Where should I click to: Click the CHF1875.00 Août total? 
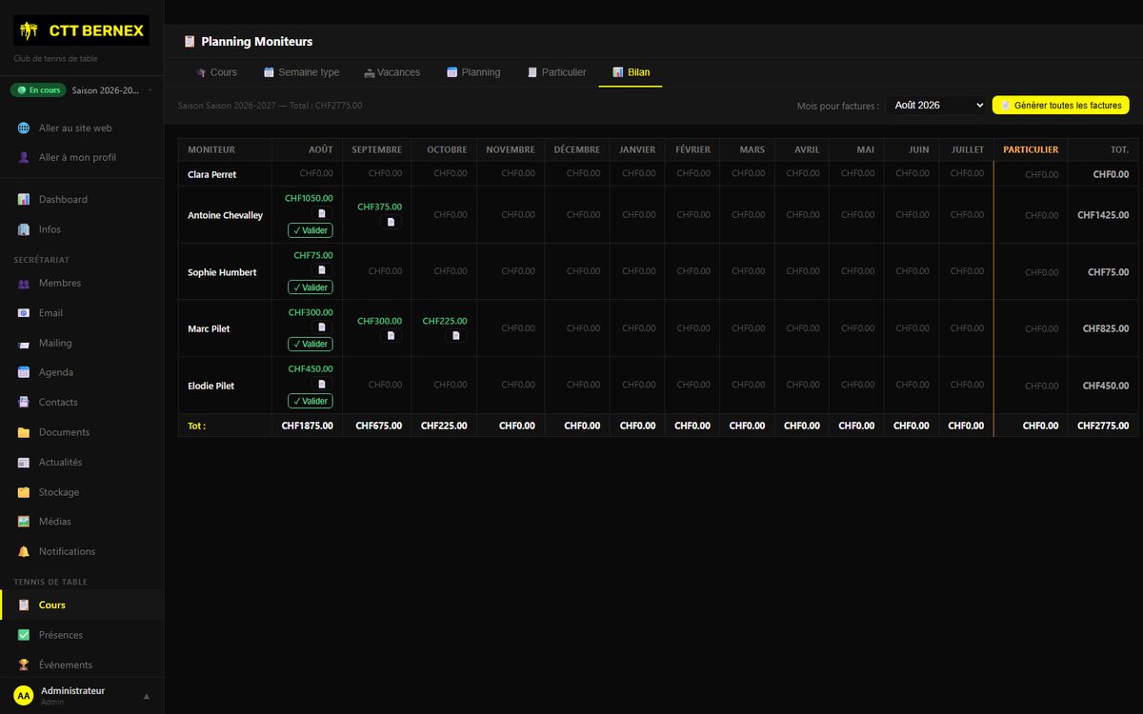click(x=308, y=426)
